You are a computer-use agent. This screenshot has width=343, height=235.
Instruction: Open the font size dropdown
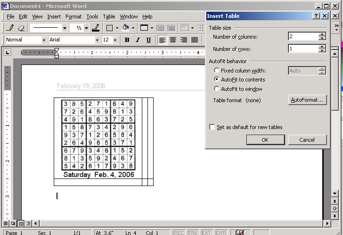click(115, 40)
